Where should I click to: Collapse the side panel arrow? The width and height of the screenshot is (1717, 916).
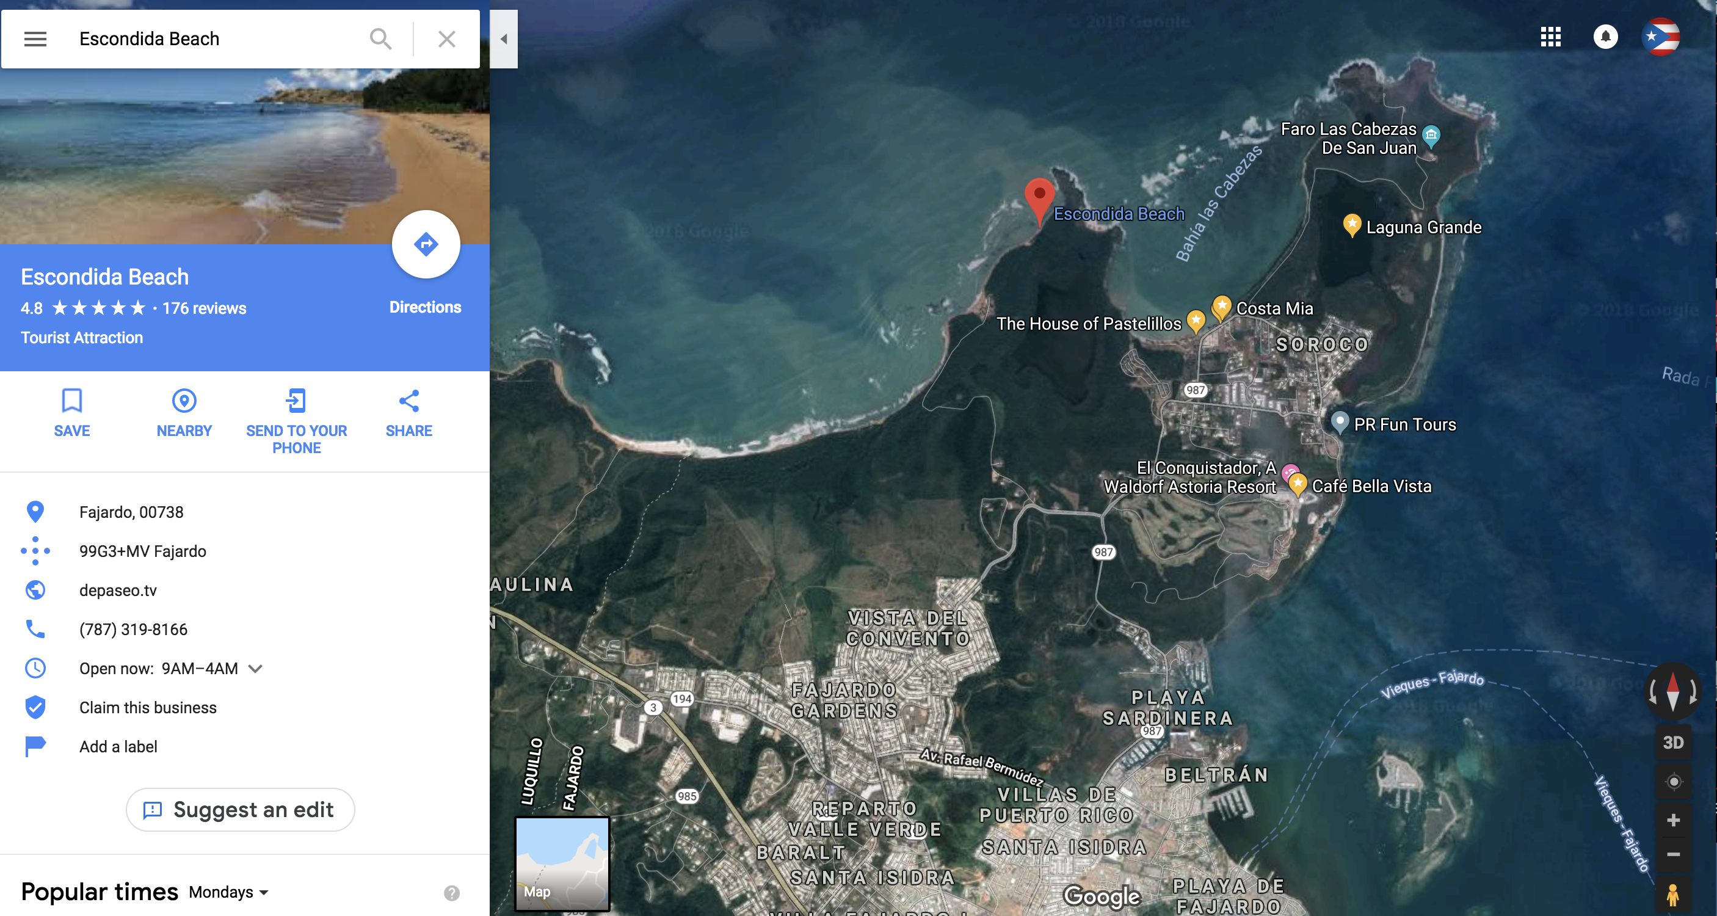pyautogui.click(x=504, y=38)
